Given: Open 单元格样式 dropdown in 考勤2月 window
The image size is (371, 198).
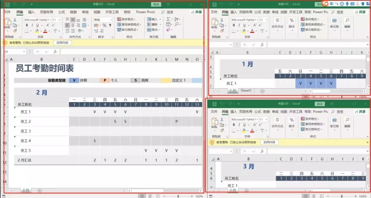Looking at the screenshot, I should 128,30.
